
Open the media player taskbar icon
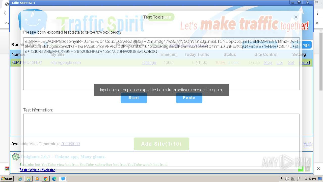pyautogui.click(x=37, y=179)
